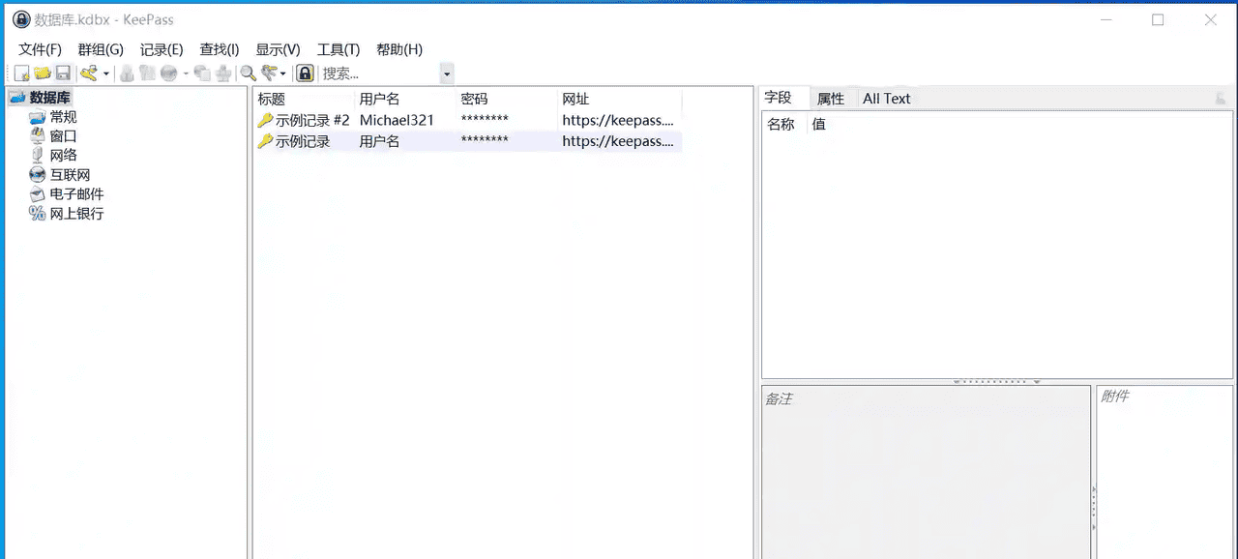Open the search tool via the magnifier icon
This screenshot has width=1238, height=559.
tap(248, 73)
